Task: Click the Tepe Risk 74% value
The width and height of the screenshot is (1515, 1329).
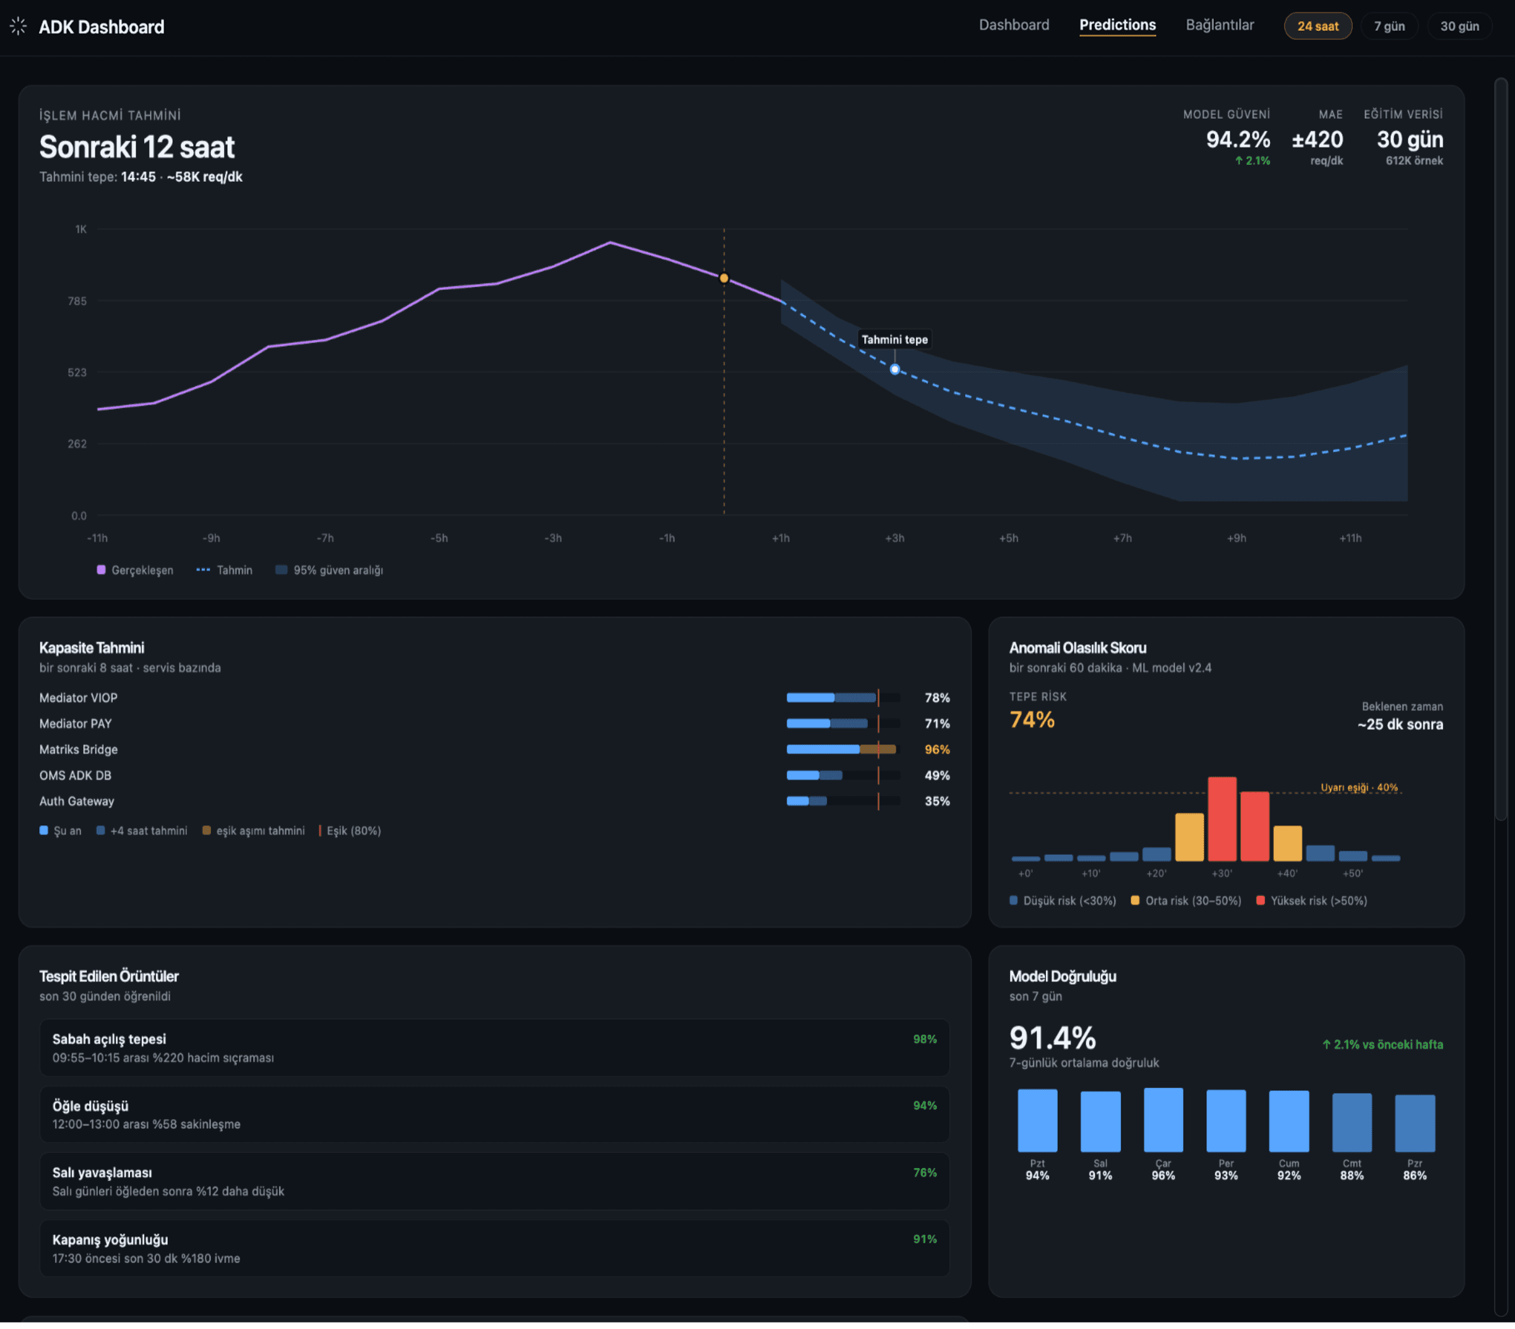Action: (1031, 719)
